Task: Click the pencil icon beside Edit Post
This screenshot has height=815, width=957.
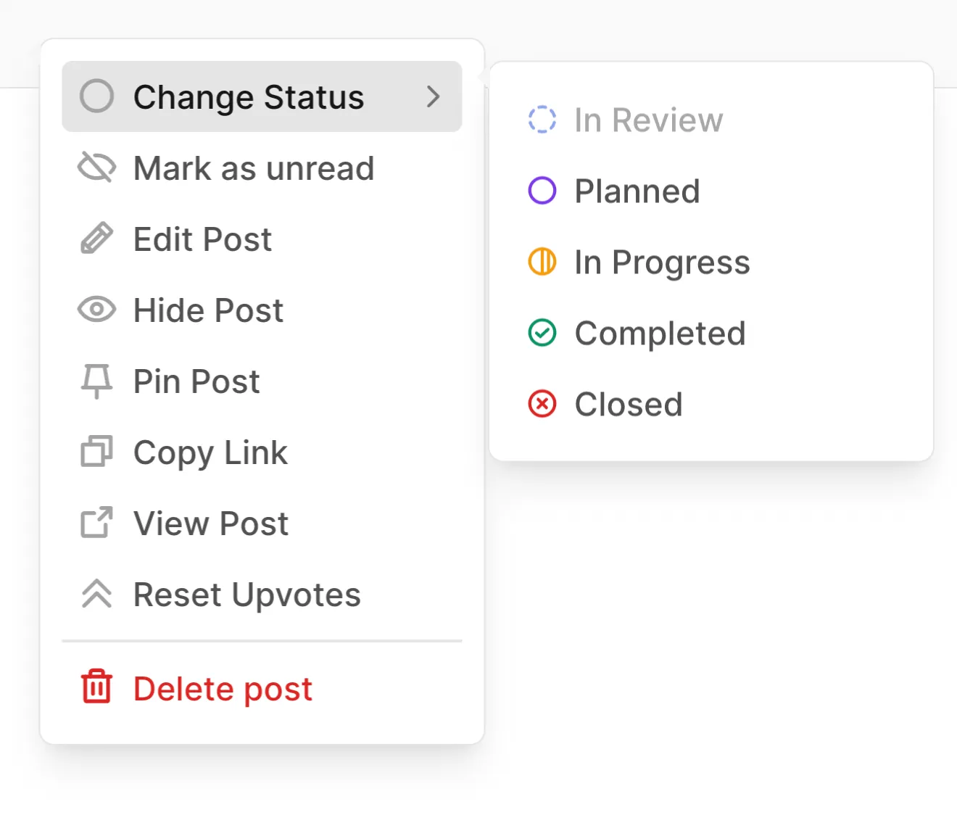Action: pos(96,238)
